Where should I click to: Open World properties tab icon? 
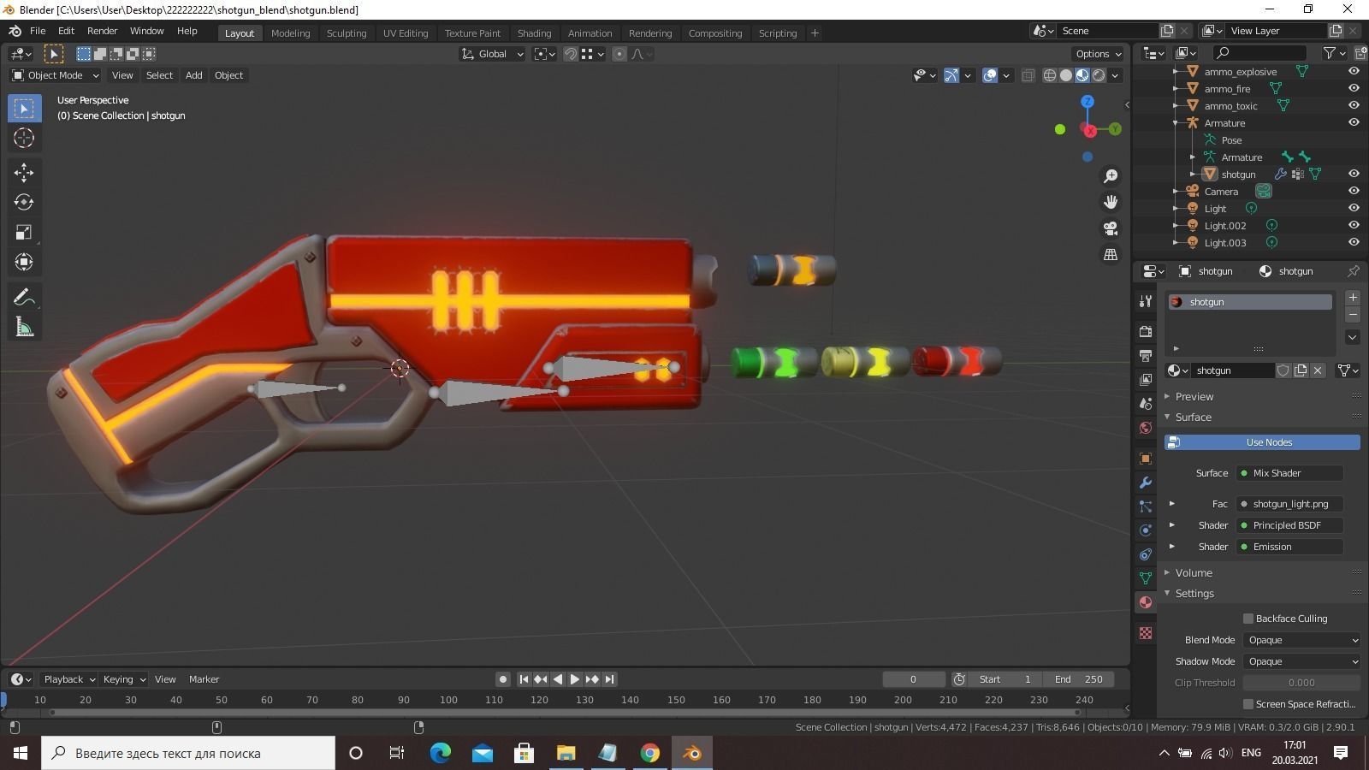click(1146, 427)
